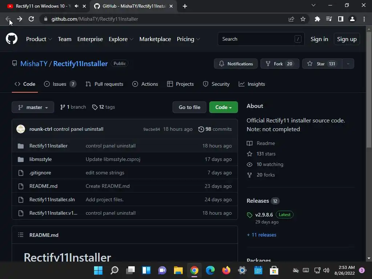The height and width of the screenshot is (279, 372).
Task: Go back with browser back arrow
Action: 8,19
